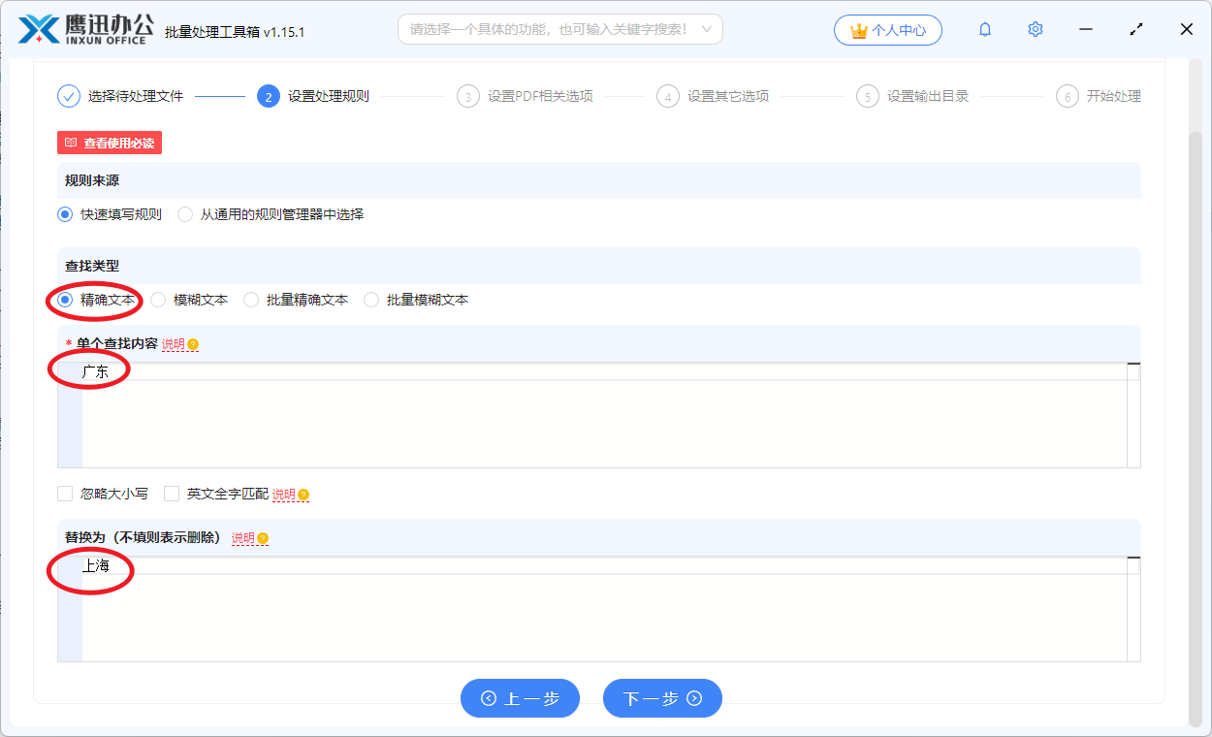1212x737 pixels.
Task: Select step 2 设置处理规则
Action: 313,96
